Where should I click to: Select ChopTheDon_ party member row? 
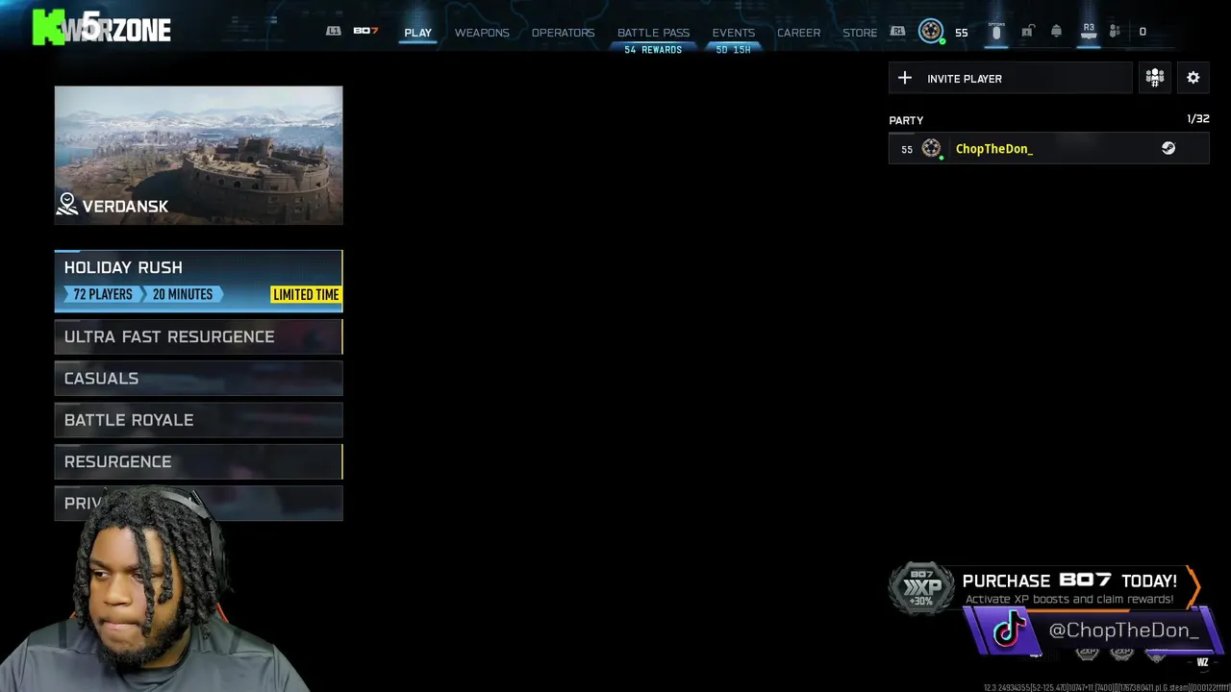1048,149
